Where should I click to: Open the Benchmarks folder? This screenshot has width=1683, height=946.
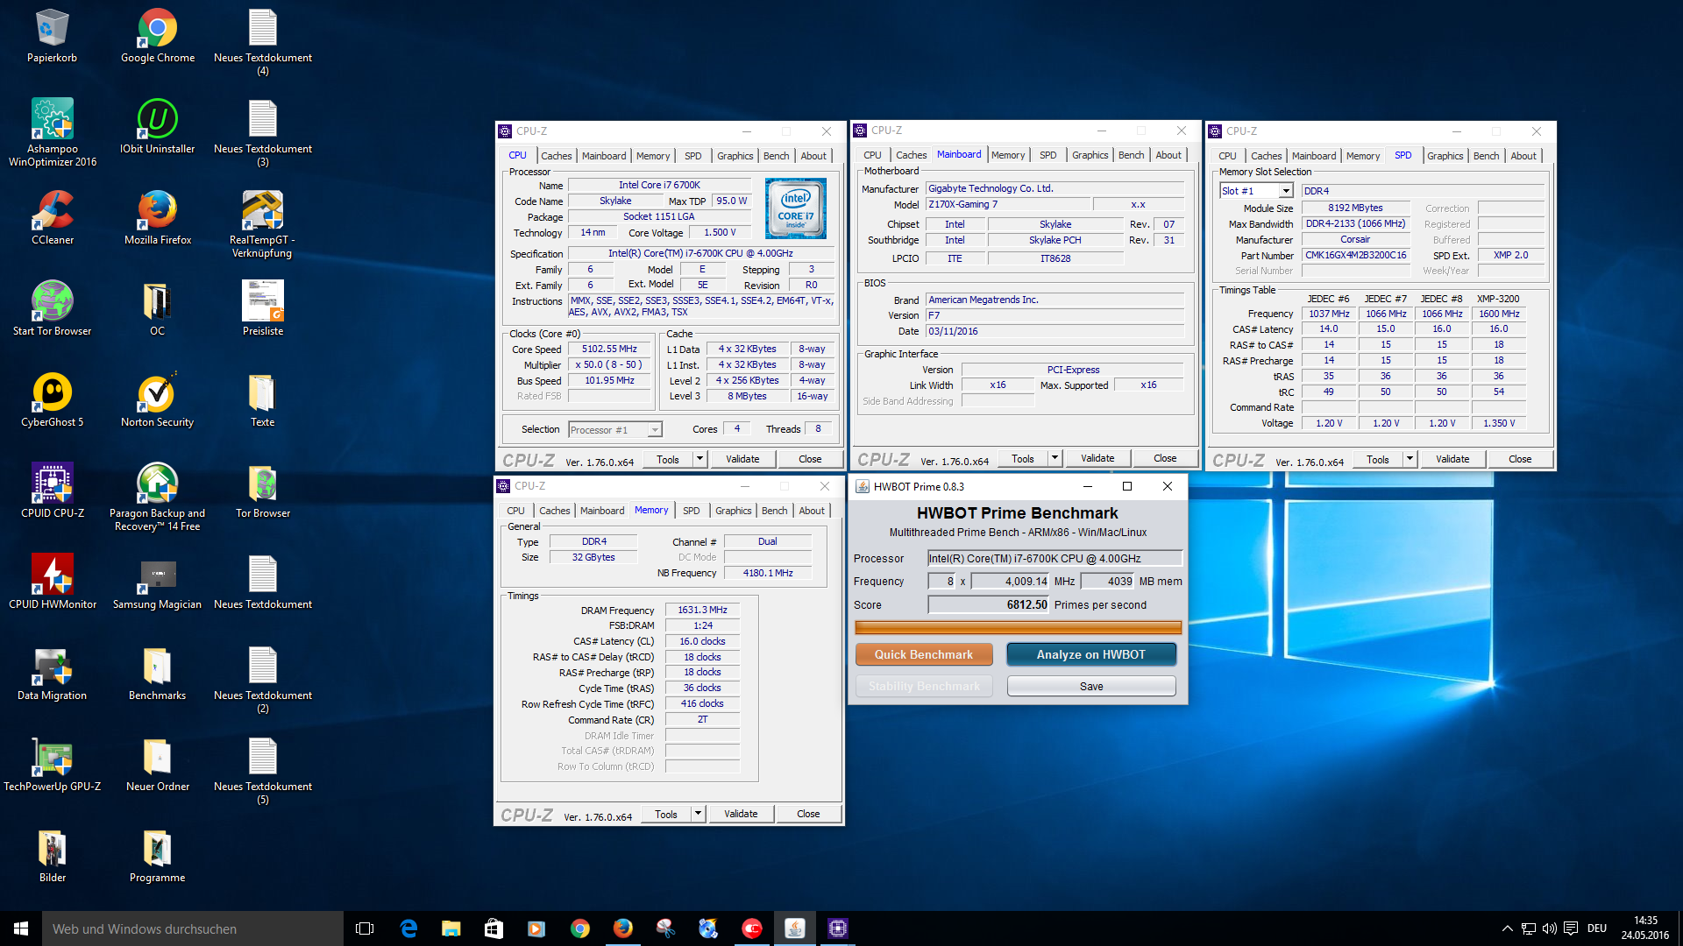pyautogui.click(x=157, y=674)
